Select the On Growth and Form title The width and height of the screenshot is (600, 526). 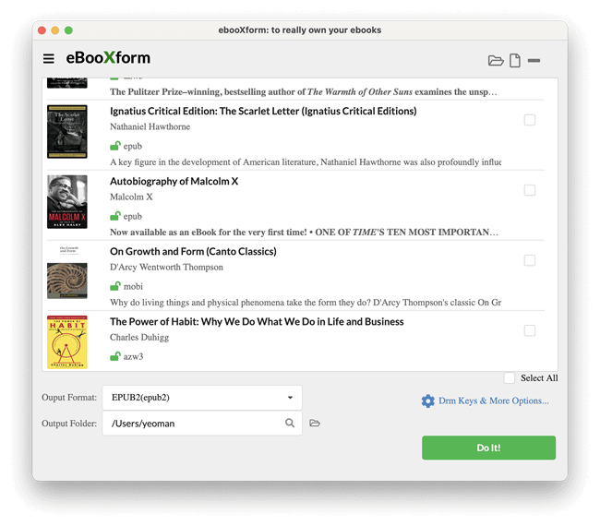point(193,252)
